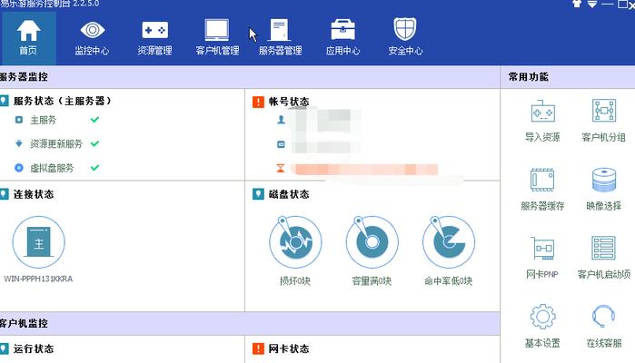Click the account ID card icon
Screen dimensions: 635x363
[x=281, y=144]
